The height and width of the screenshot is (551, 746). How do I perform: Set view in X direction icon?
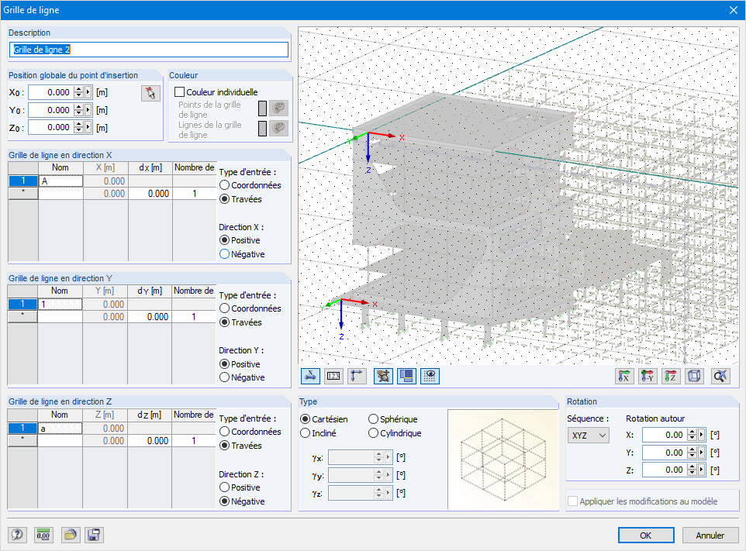[x=624, y=376]
